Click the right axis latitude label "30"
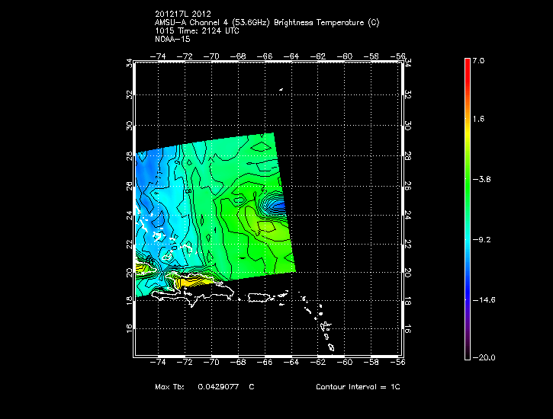Viewport: 553px width, 419px height. [x=408, y=126]
